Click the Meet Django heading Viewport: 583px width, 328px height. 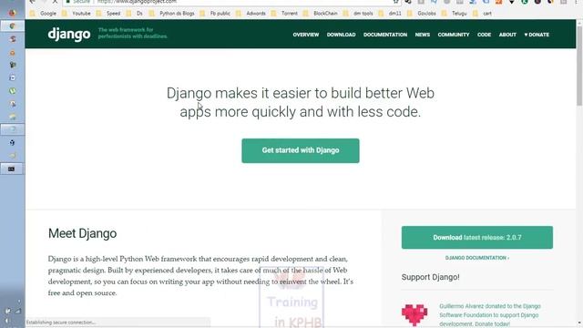[x=83, y=233]
